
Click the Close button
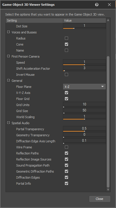pos(100,199)
